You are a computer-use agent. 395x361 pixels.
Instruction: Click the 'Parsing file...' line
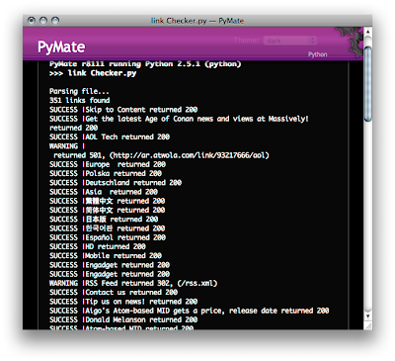pyautogui.click(x=79, y=91)
